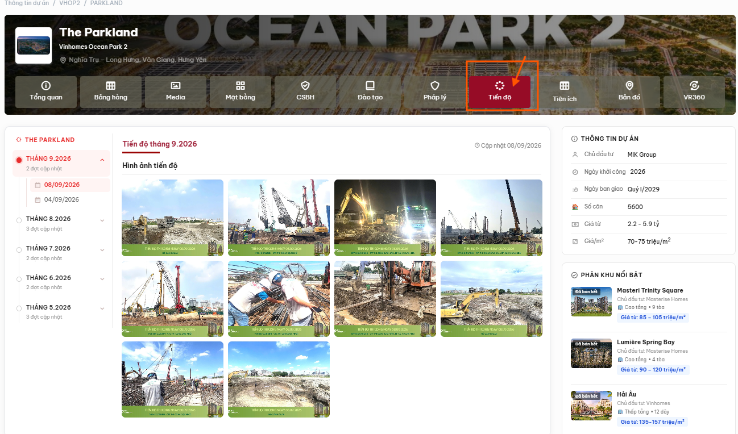738x434 pixels.
Task: Expand the THÁNG 6.2026 section
Action: click(61, 282)
